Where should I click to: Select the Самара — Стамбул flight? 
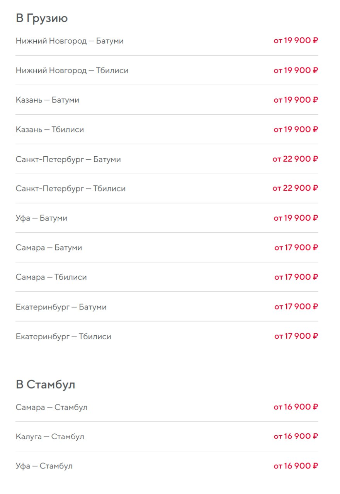pos(51,408)
